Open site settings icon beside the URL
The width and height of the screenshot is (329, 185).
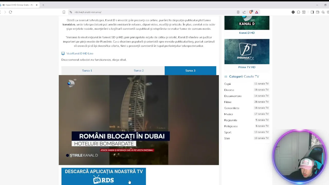click(x=71, y=12)
